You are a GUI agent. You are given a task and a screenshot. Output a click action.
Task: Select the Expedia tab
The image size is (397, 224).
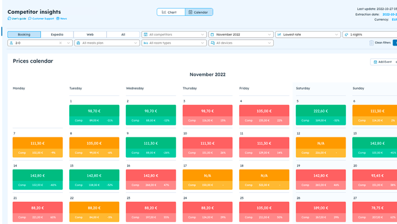(x=57, y=35)
